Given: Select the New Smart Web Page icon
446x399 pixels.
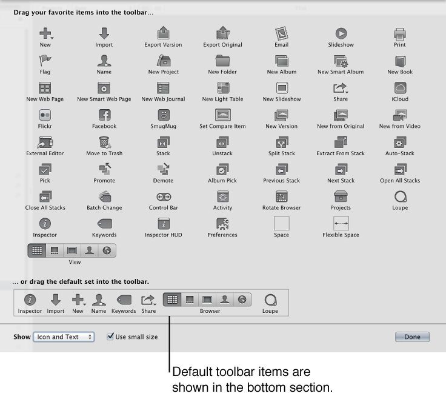Looking at the screenshot, I should (x=104, y=88).
